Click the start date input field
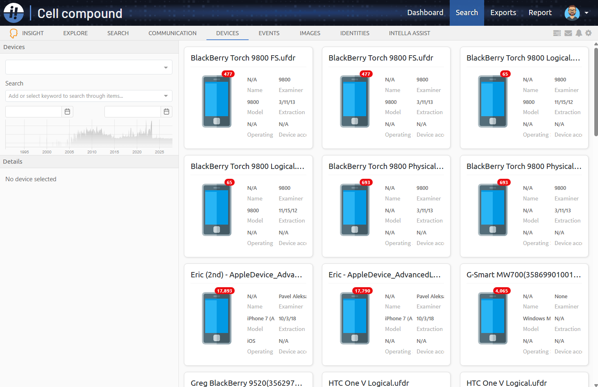Screen dimensions: 598x387 [34, 112]
